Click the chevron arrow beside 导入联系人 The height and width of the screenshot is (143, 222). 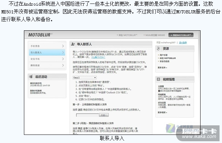(x=63, y=53)
